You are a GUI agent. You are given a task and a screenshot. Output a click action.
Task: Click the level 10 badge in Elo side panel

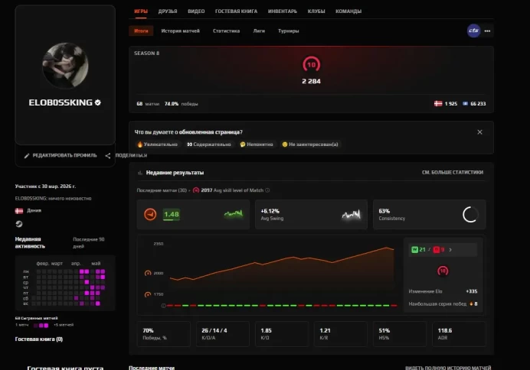tap(443, 271)
